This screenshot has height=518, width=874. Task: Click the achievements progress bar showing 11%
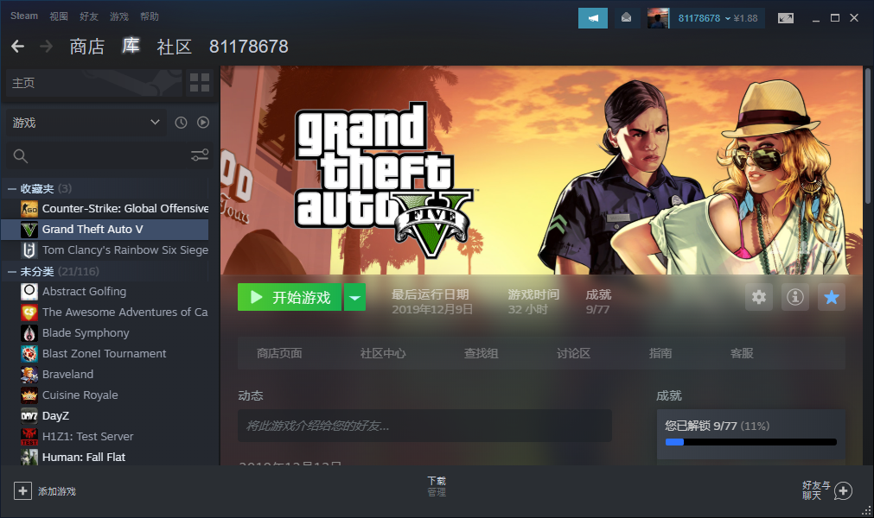coord(750,442)
